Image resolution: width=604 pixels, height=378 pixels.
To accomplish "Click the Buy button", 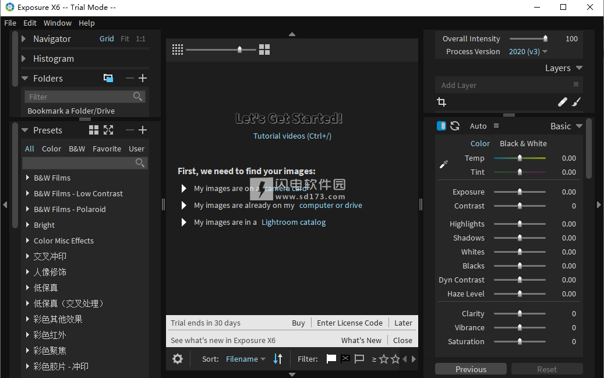I will pos(299,323).
